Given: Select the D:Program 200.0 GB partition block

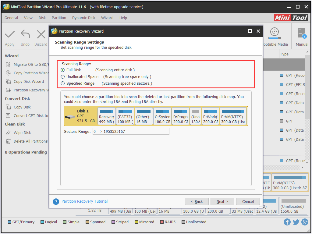Looking at the screenshot, I should coord(181,116).
